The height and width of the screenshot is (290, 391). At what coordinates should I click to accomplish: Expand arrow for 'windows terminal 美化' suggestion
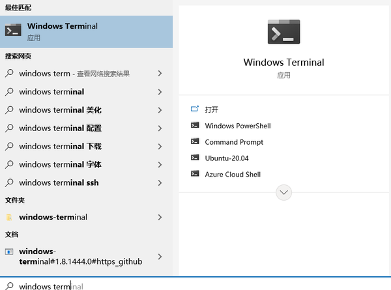pos(160,110)
